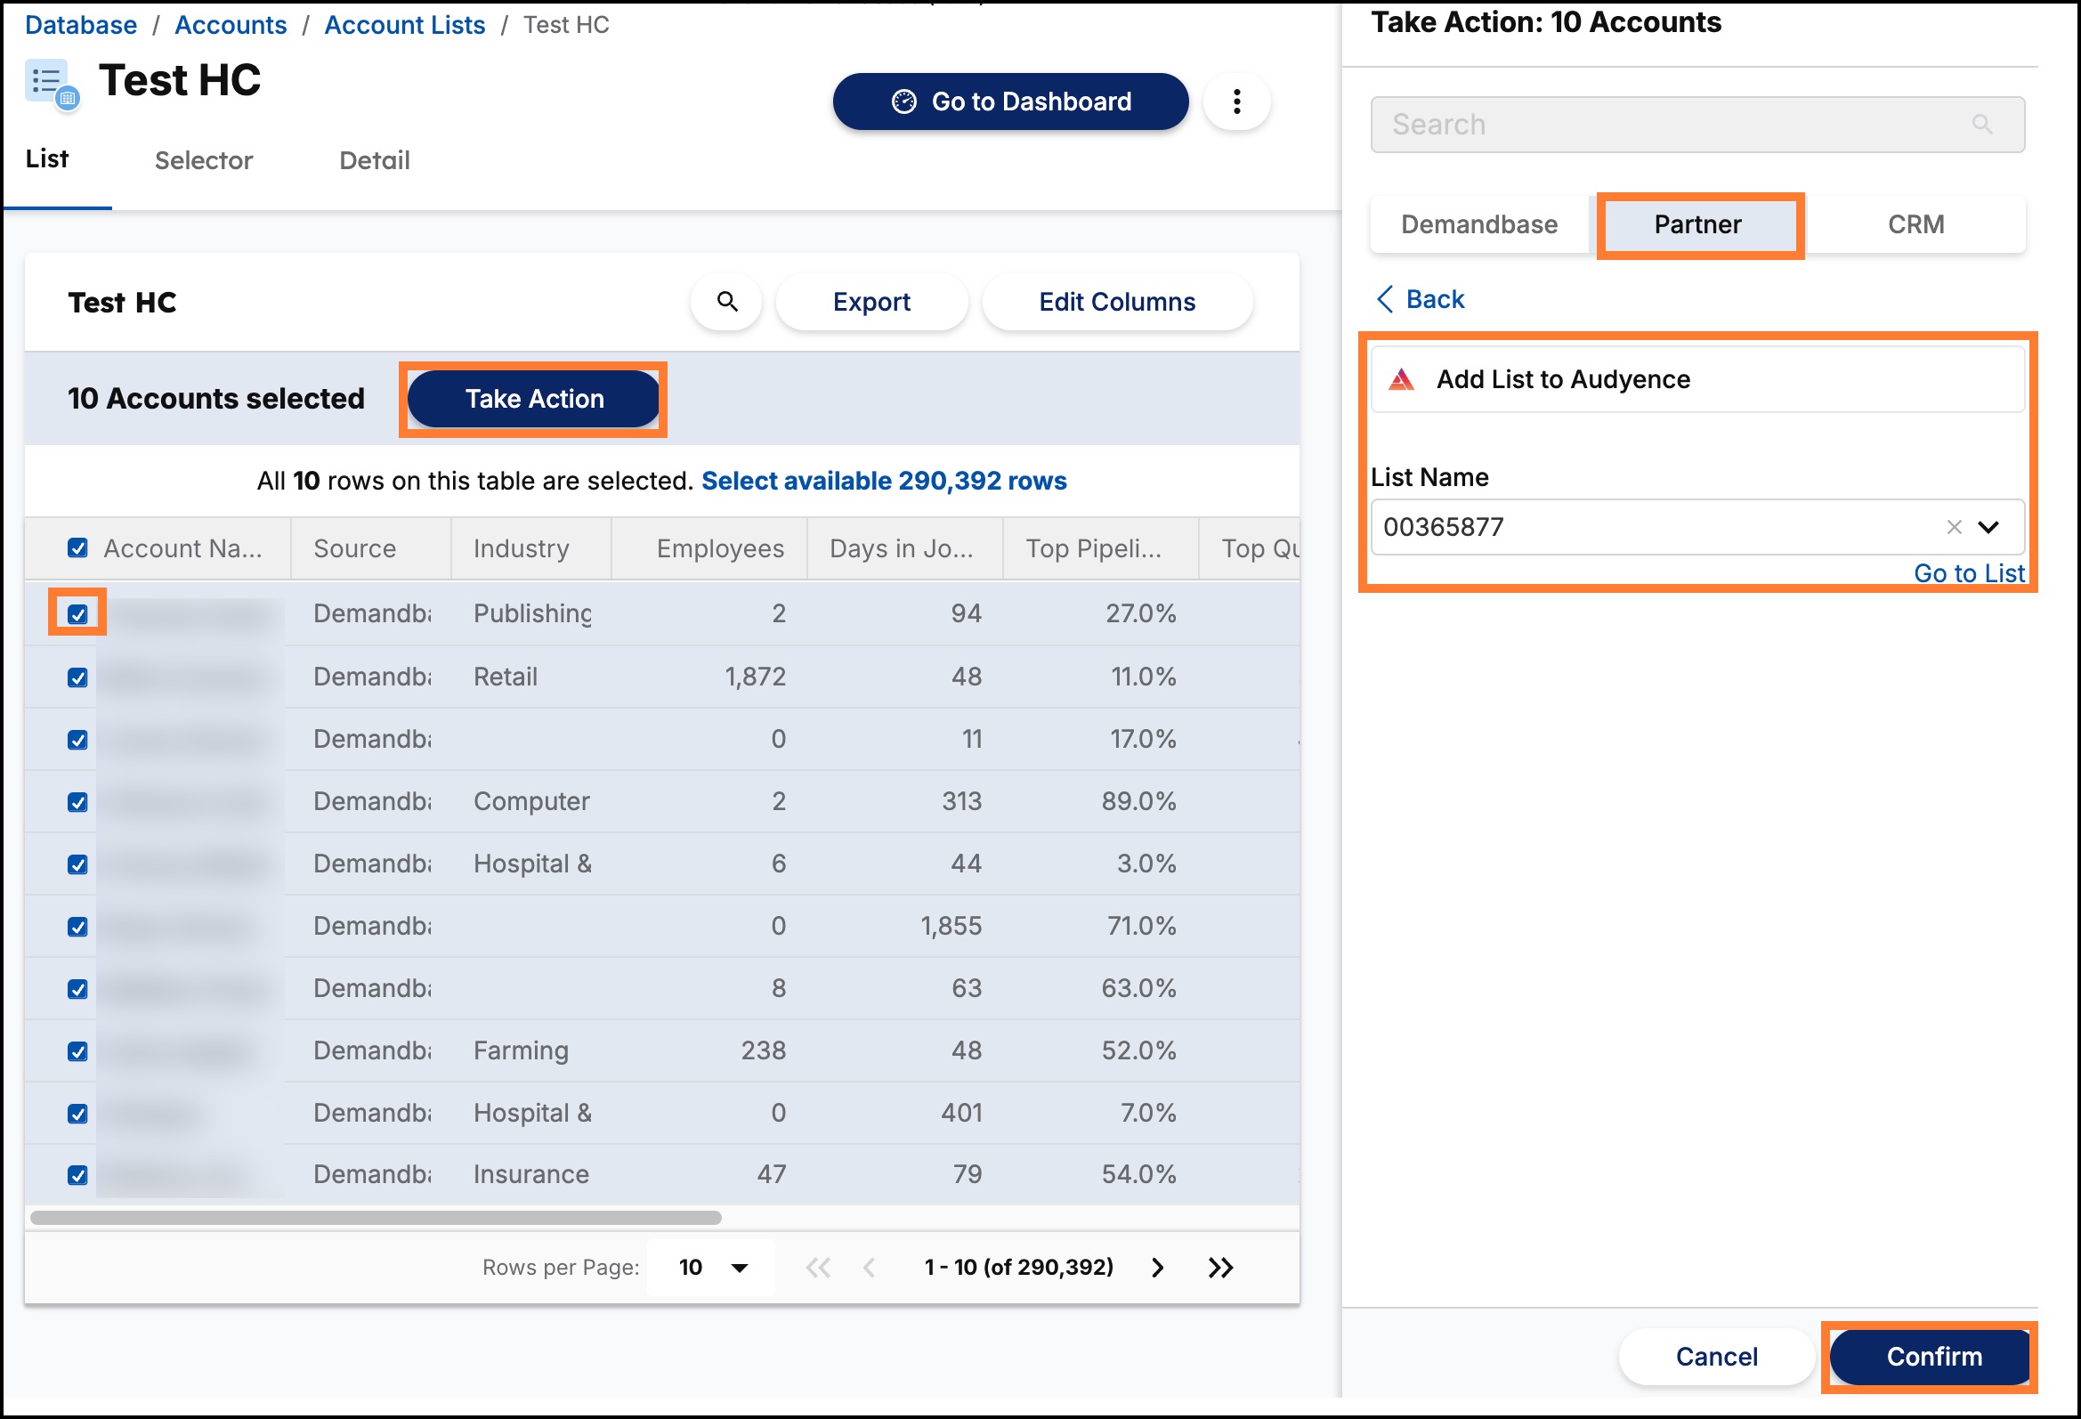Click the Test HC list icon

(x=52, y=85)
